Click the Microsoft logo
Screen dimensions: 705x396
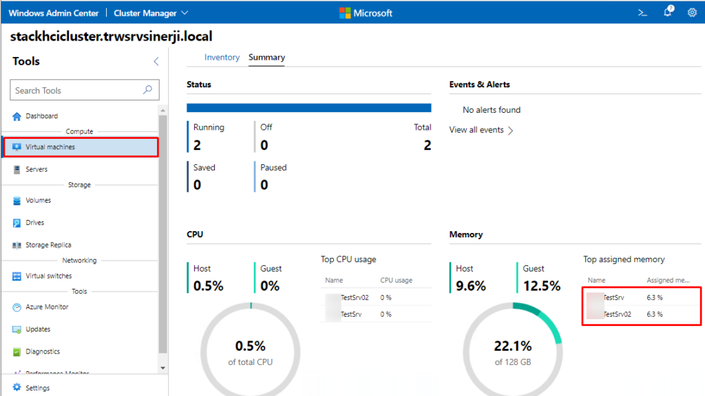click(366, 13)
